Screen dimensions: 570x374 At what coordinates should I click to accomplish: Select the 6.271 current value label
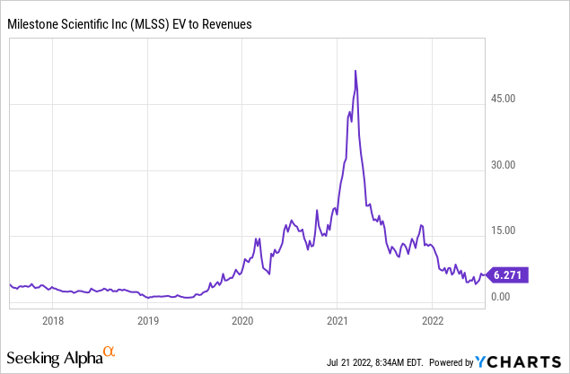[x=507, y=274]
